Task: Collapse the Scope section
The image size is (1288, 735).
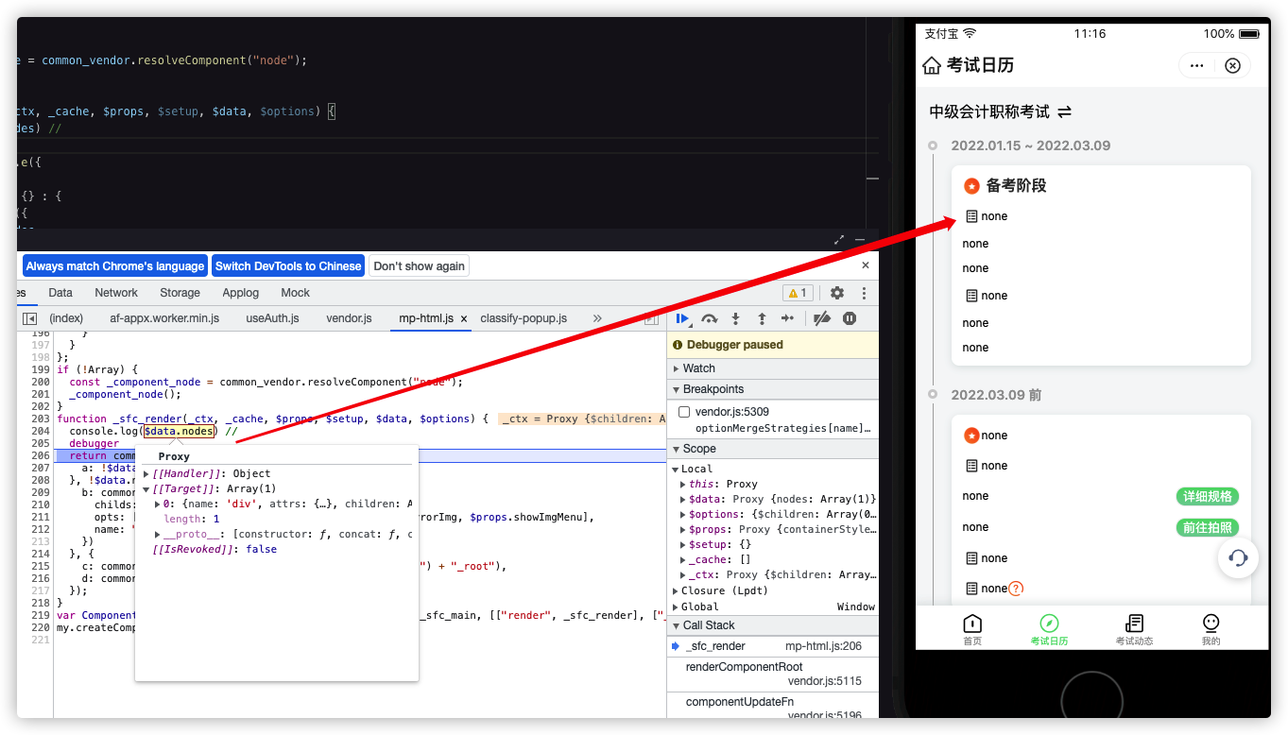Action: tap(677, 448)
